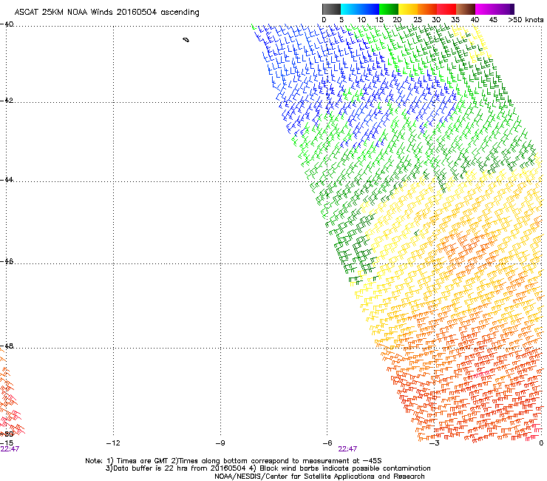Click the legend label '45'

(493, 20)
